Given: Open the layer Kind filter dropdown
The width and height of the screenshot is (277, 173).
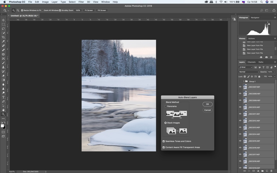Looking at the screenshot, I should click(x=246, y=67).
